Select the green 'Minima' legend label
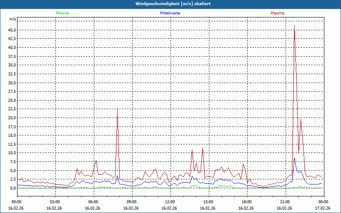The image size is (341, 213). tap(62, 13)
